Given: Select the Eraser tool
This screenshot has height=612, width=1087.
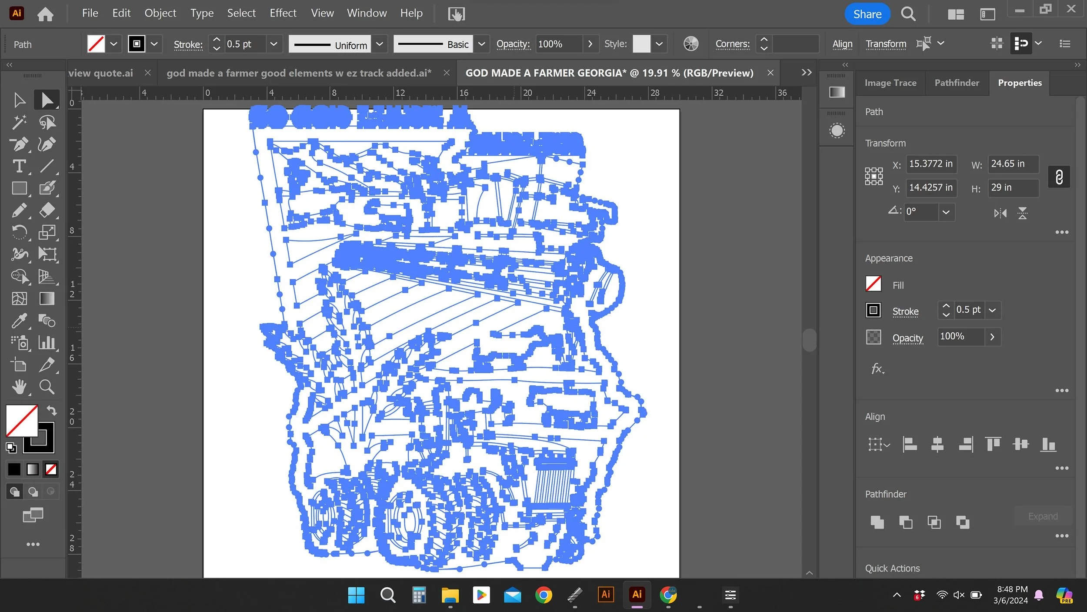Looking at the screenshot, I should [x=47, y=211].
